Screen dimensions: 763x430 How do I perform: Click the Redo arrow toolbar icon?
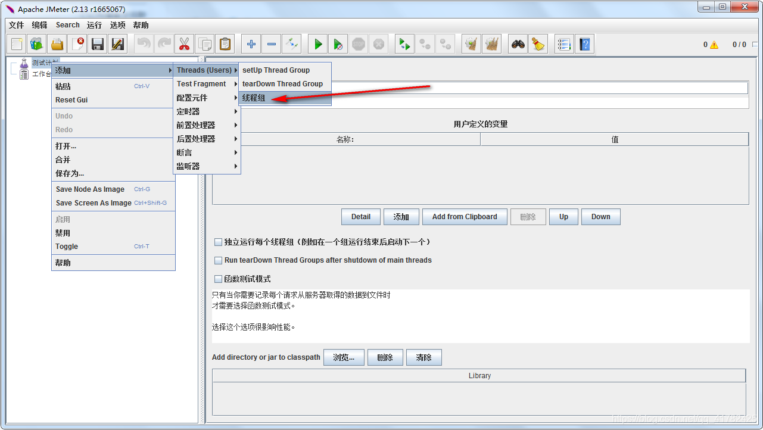pos(164,44)
